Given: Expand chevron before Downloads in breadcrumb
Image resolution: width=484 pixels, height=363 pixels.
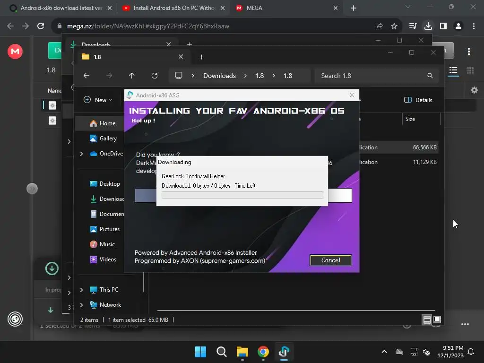Looking at the screenshot, I should tap(193, 76).
